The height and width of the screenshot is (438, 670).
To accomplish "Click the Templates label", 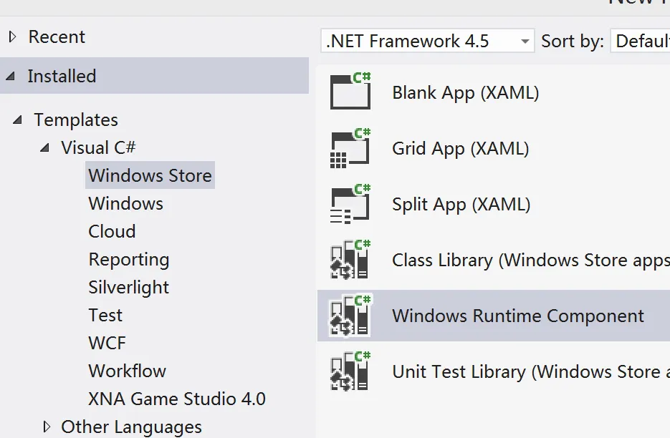I will click(76, 120).
